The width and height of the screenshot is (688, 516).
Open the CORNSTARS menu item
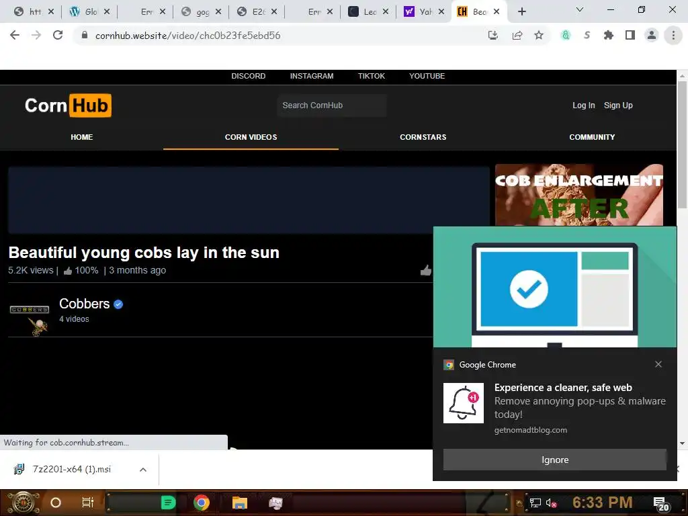pos(423,137)
